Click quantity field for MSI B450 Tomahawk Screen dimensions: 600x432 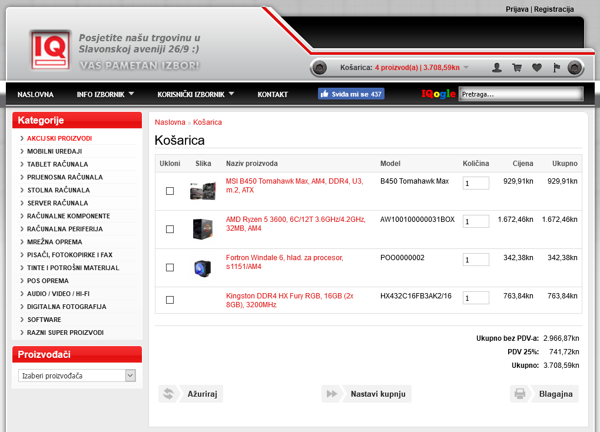pyautogui.click(x=476, y=183)
